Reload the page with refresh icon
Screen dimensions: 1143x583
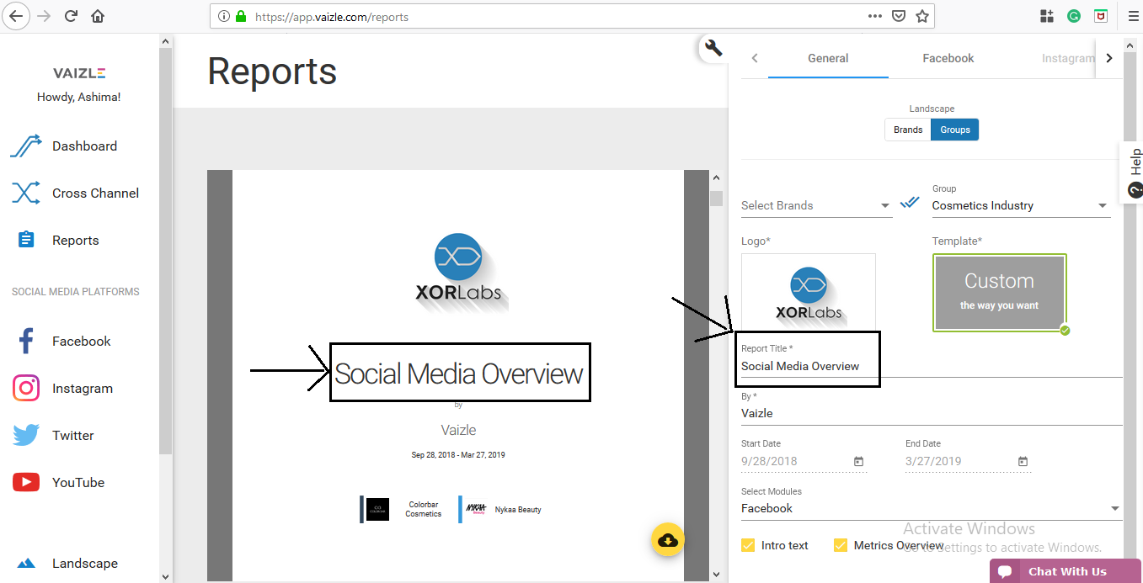[71, 16]
